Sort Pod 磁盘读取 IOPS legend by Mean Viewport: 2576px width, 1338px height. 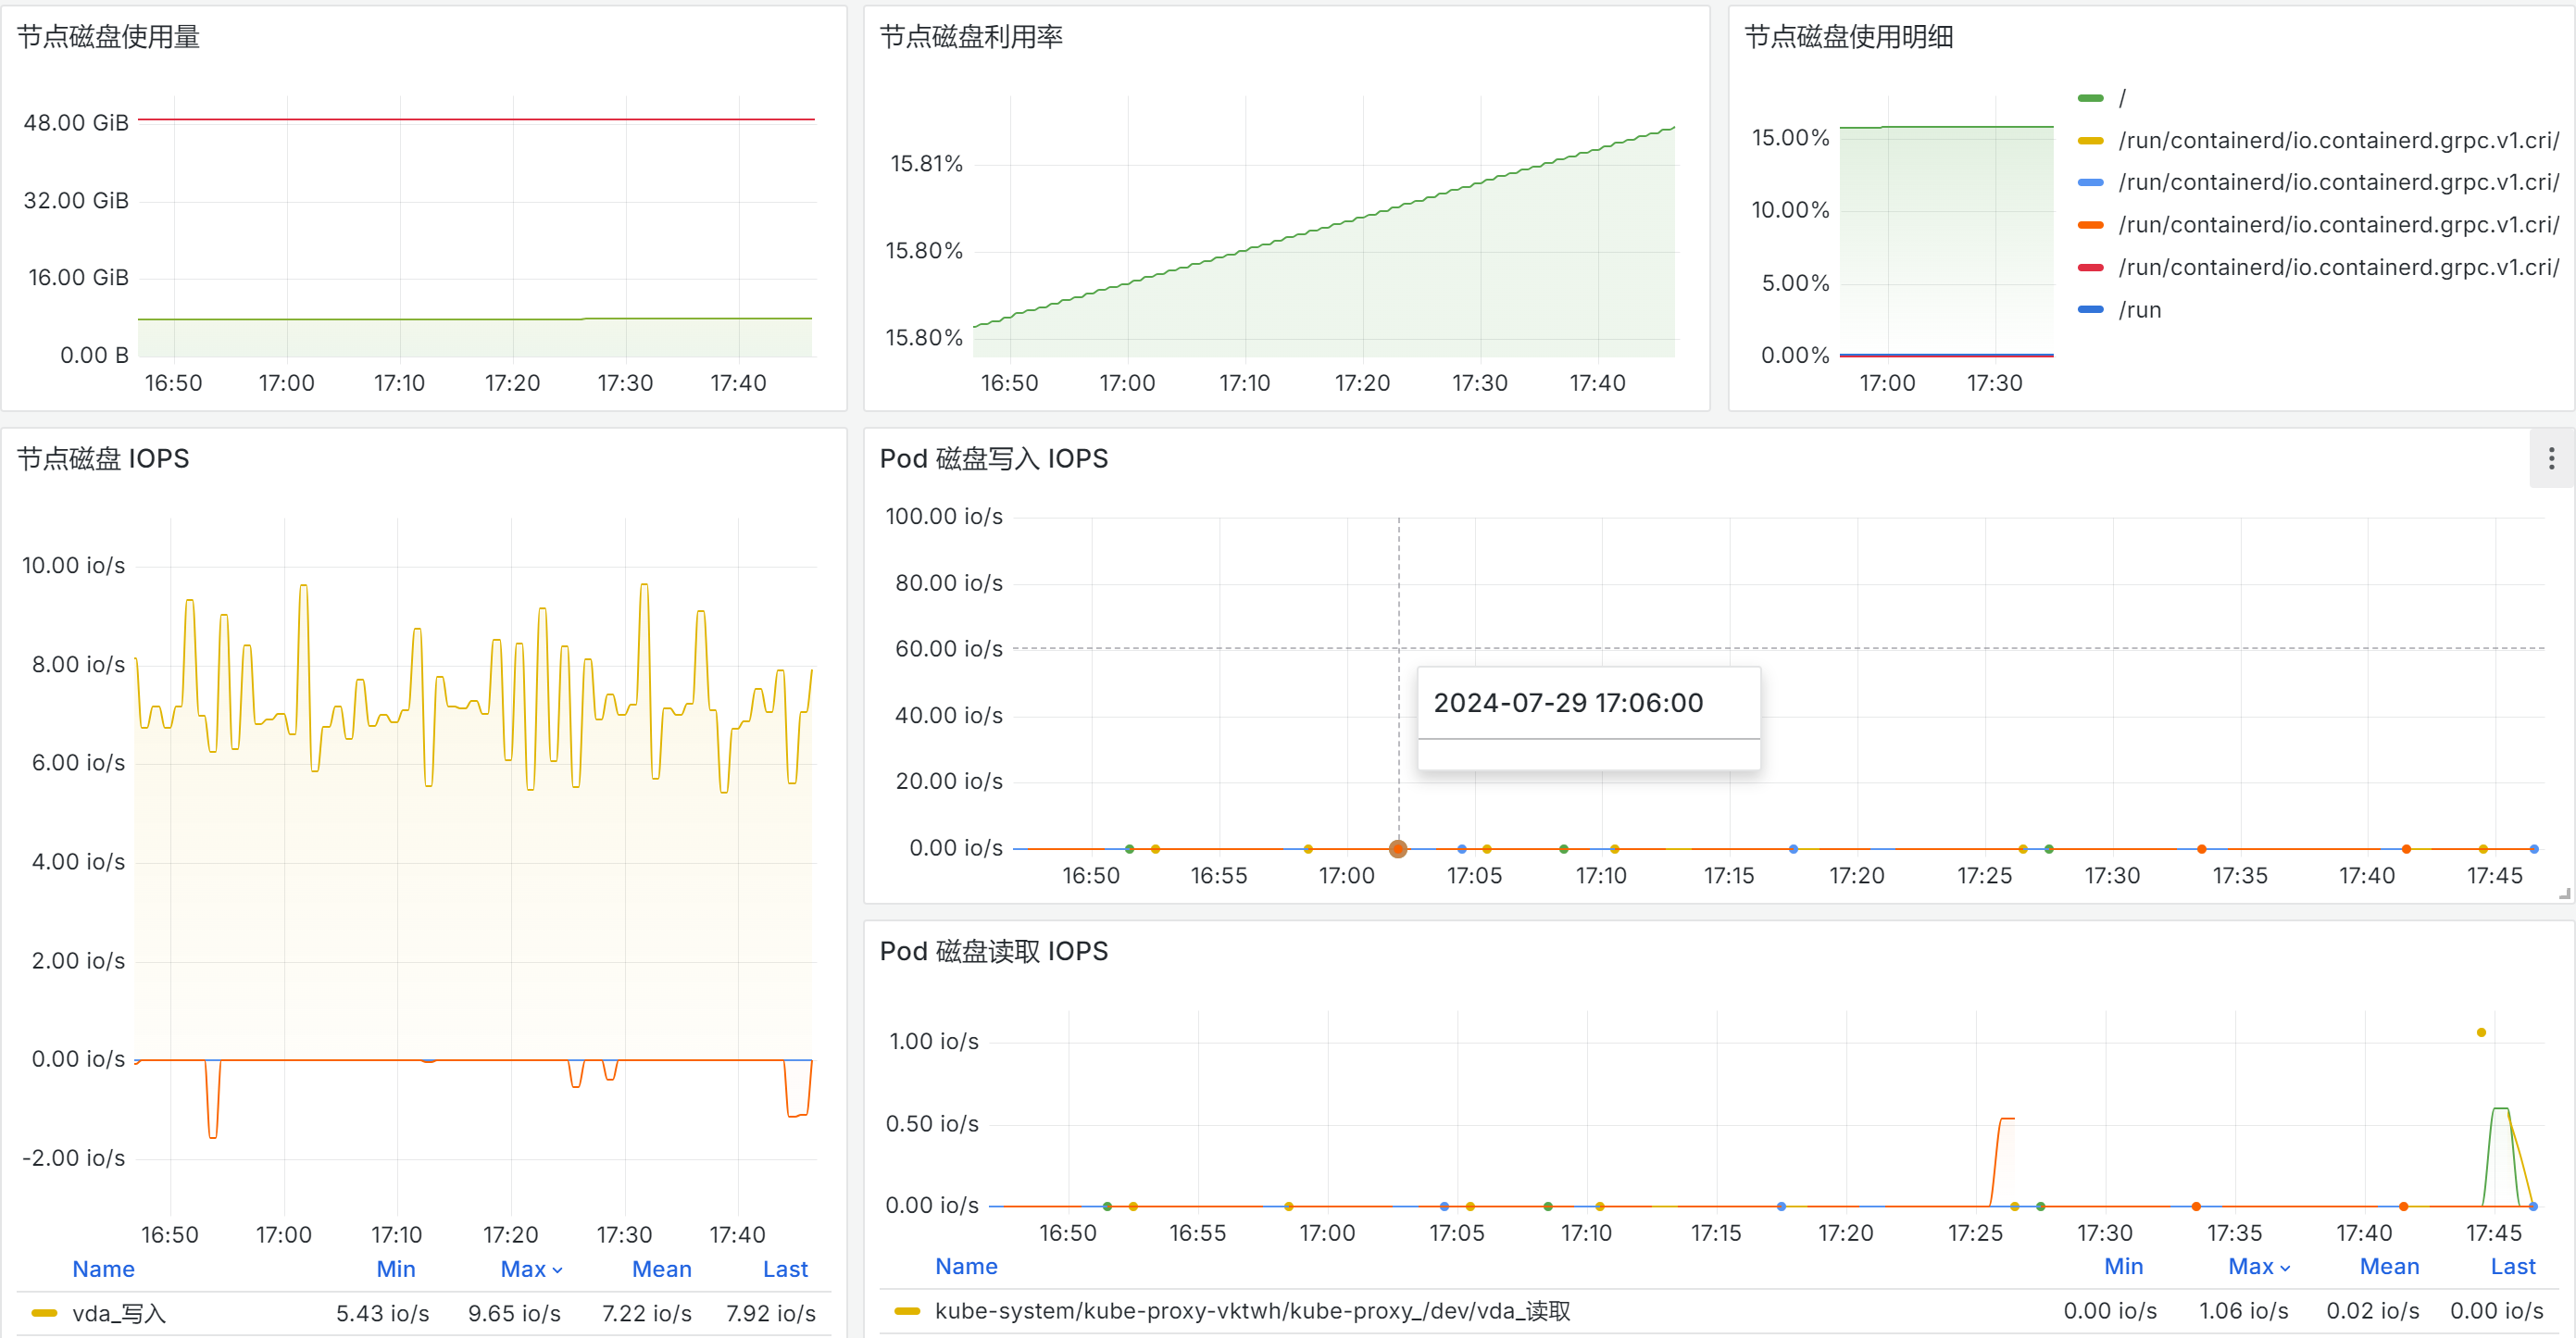[x=2389, y=1266]
